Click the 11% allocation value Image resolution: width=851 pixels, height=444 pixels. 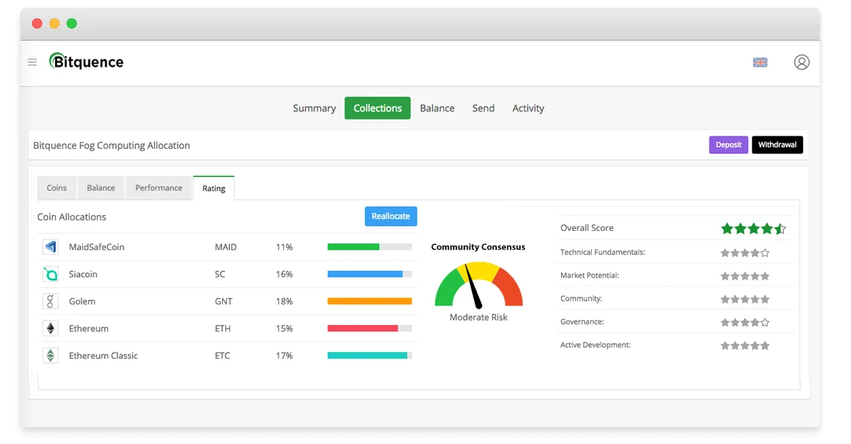[x=284, y=247]
